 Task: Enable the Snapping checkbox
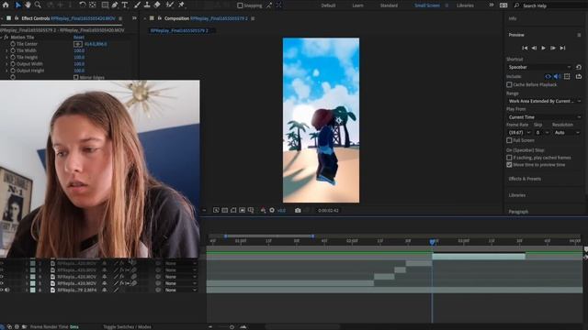click(x=240, y=5)
